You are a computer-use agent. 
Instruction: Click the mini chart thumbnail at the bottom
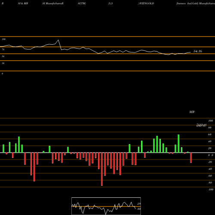106,206
